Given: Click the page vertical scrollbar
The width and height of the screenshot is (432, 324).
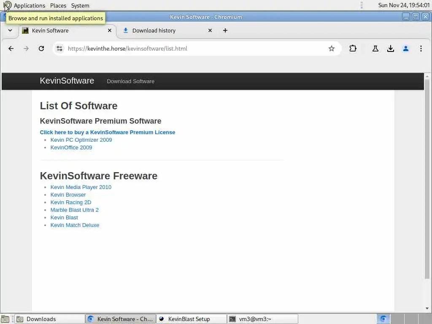Looking at the screenshot, I should 427,179.
